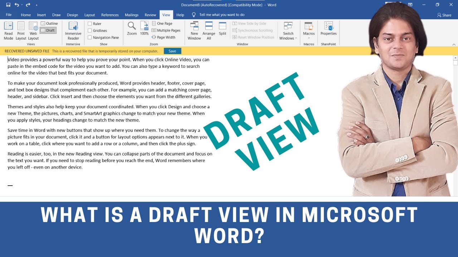Choose Multiple Pages zoom
This screenshot has width=458, height=257.
pos(166,30)
